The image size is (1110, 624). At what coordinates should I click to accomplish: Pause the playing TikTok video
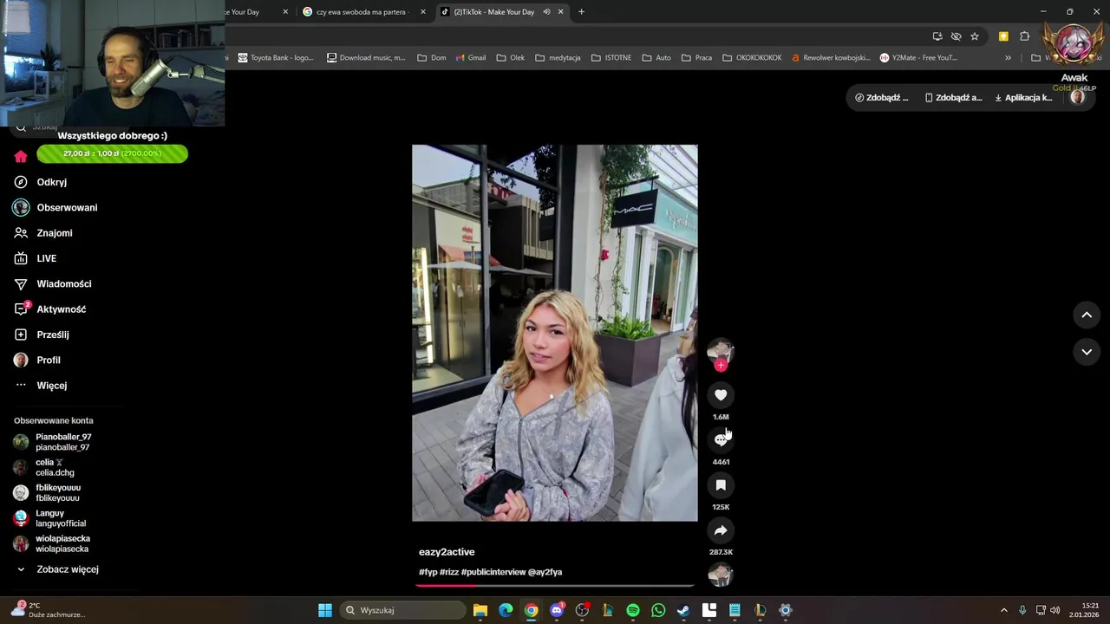click(x=555, y=333)
